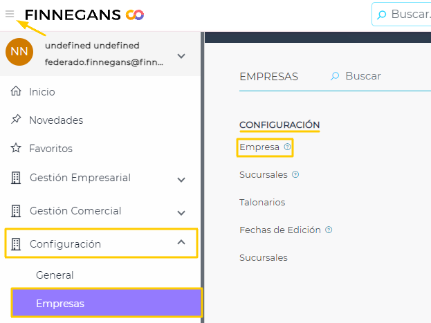Click the Favoritos star icon
This screenshot has width=431, height=323.
[17, 148]
